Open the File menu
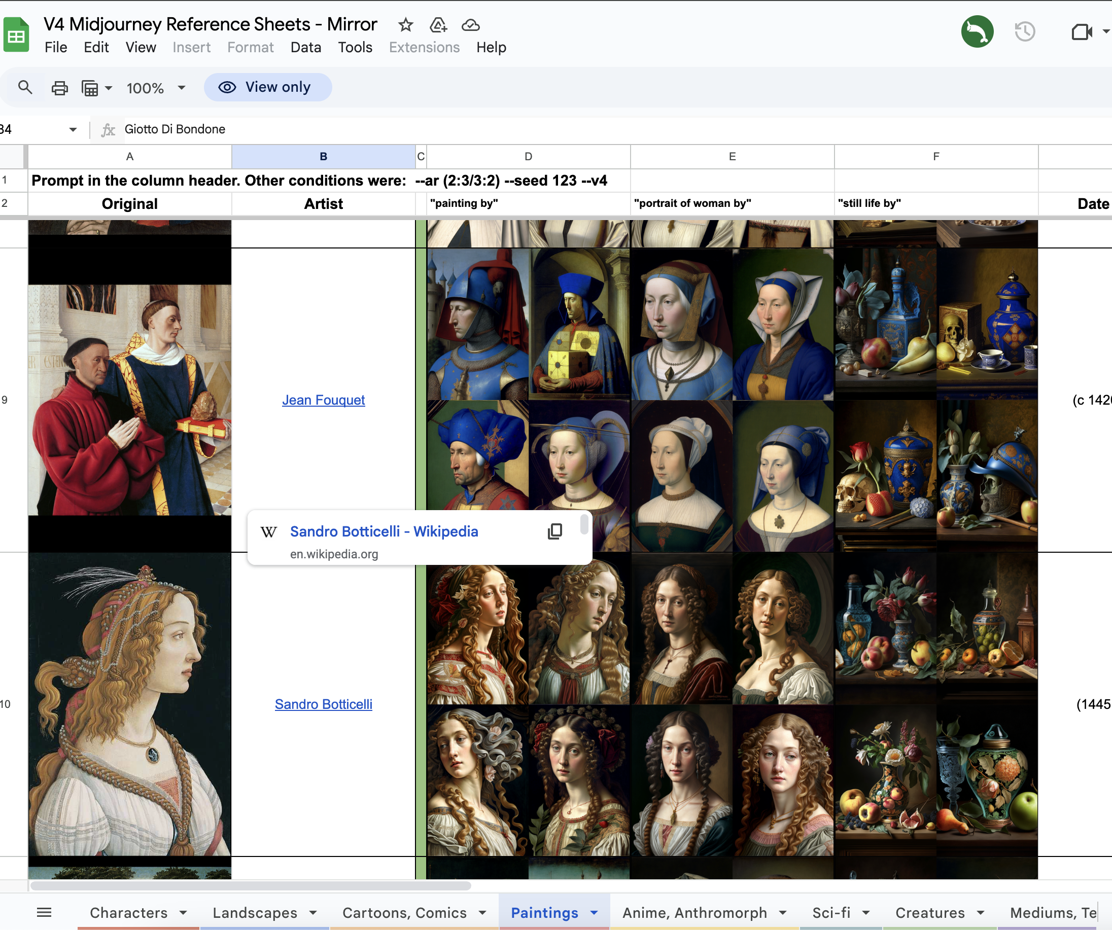Image resolution: width=1112 pixels, height=930 pixels. pyautogui.click(x=56, y=48)
